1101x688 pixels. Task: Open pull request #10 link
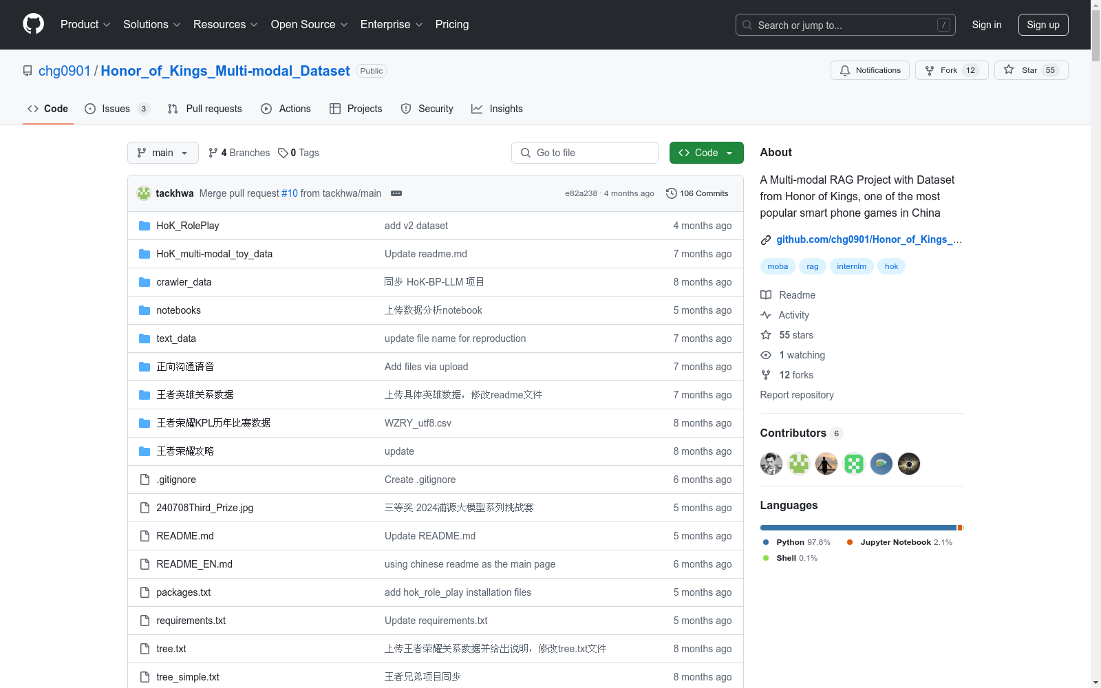290,193
